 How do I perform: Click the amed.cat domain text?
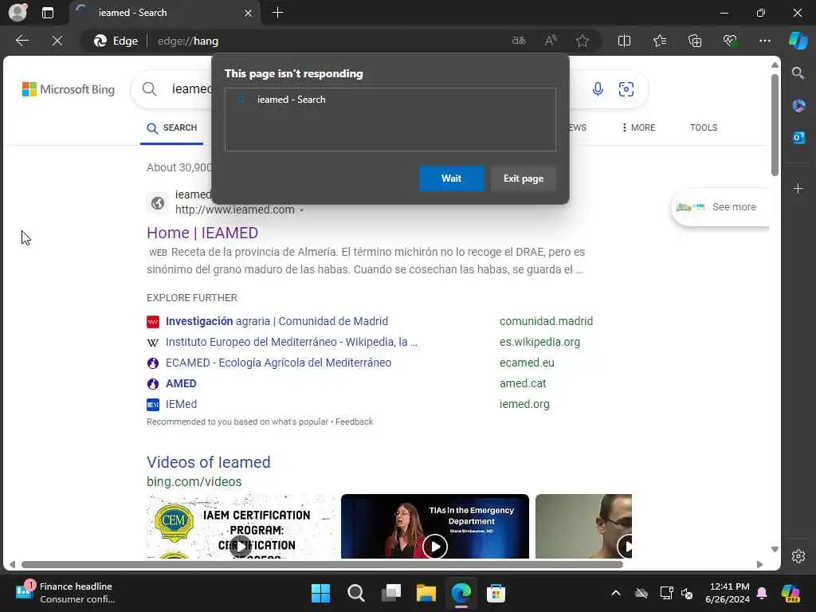pos(523,383)
